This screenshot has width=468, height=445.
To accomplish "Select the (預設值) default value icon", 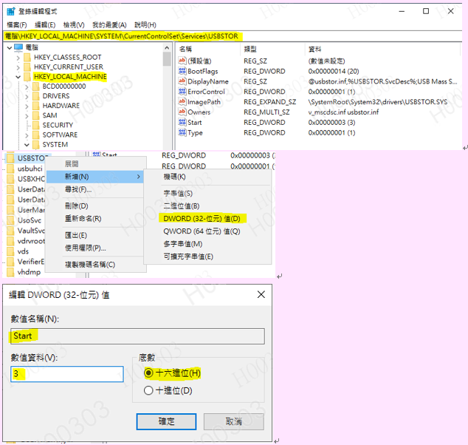I will click(x=182, y=61).
